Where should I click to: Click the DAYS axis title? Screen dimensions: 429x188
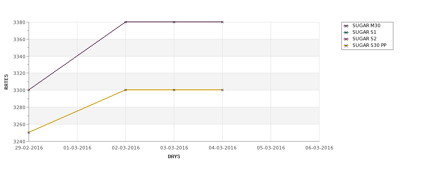point(174,157)
